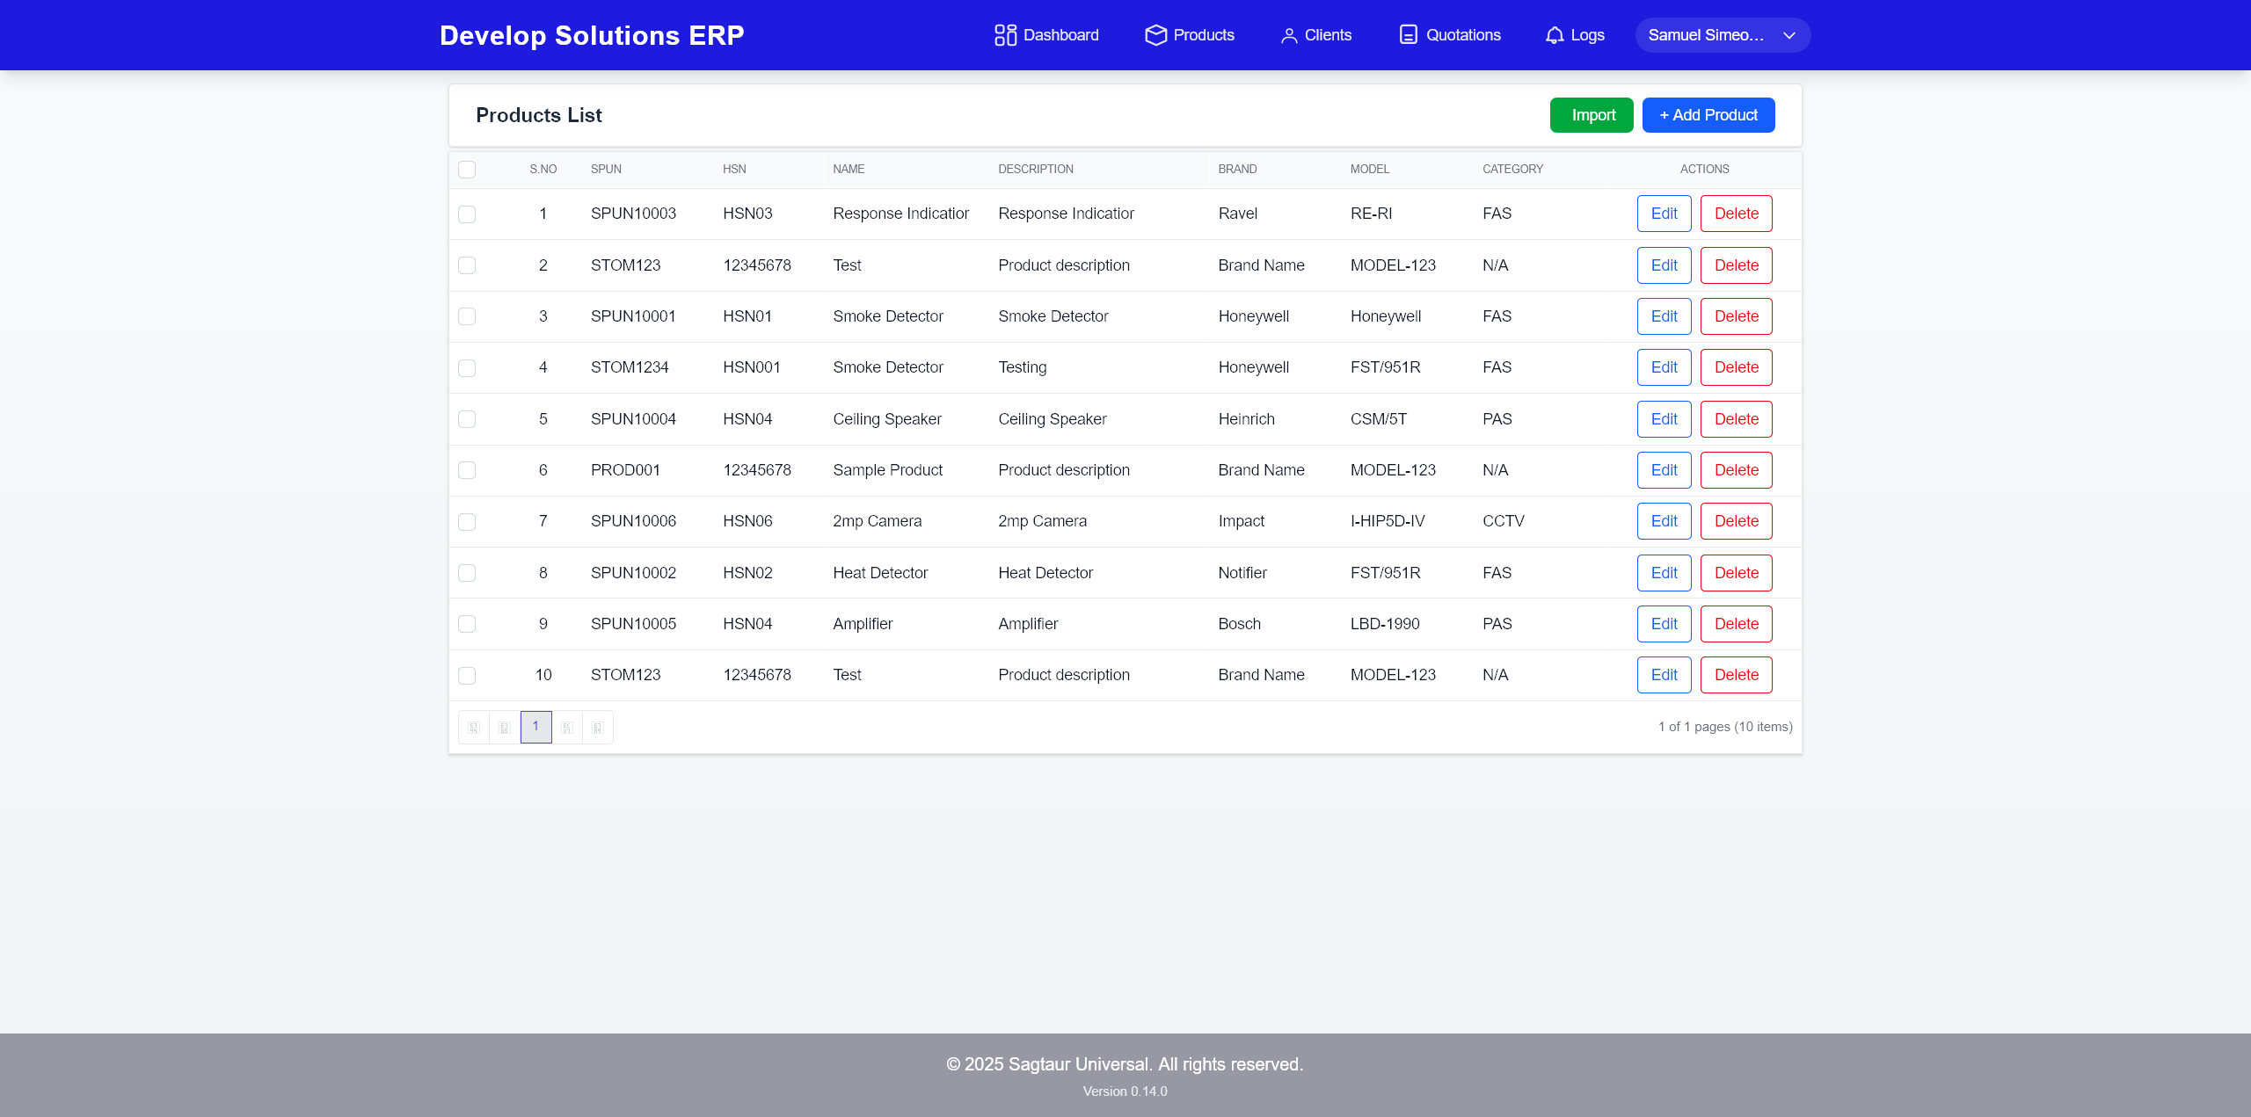Click the Logs bell icon
Viewport: 2251px width, 1117px height.
[1555, 35]
